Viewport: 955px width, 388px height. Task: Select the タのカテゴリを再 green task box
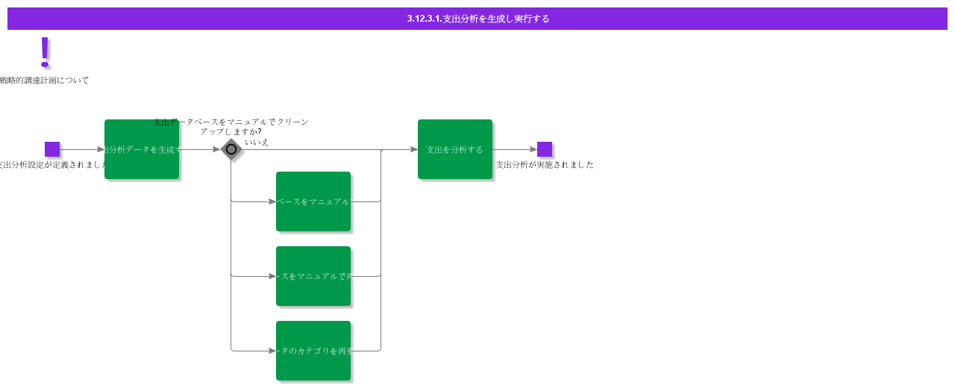point(313,351)
